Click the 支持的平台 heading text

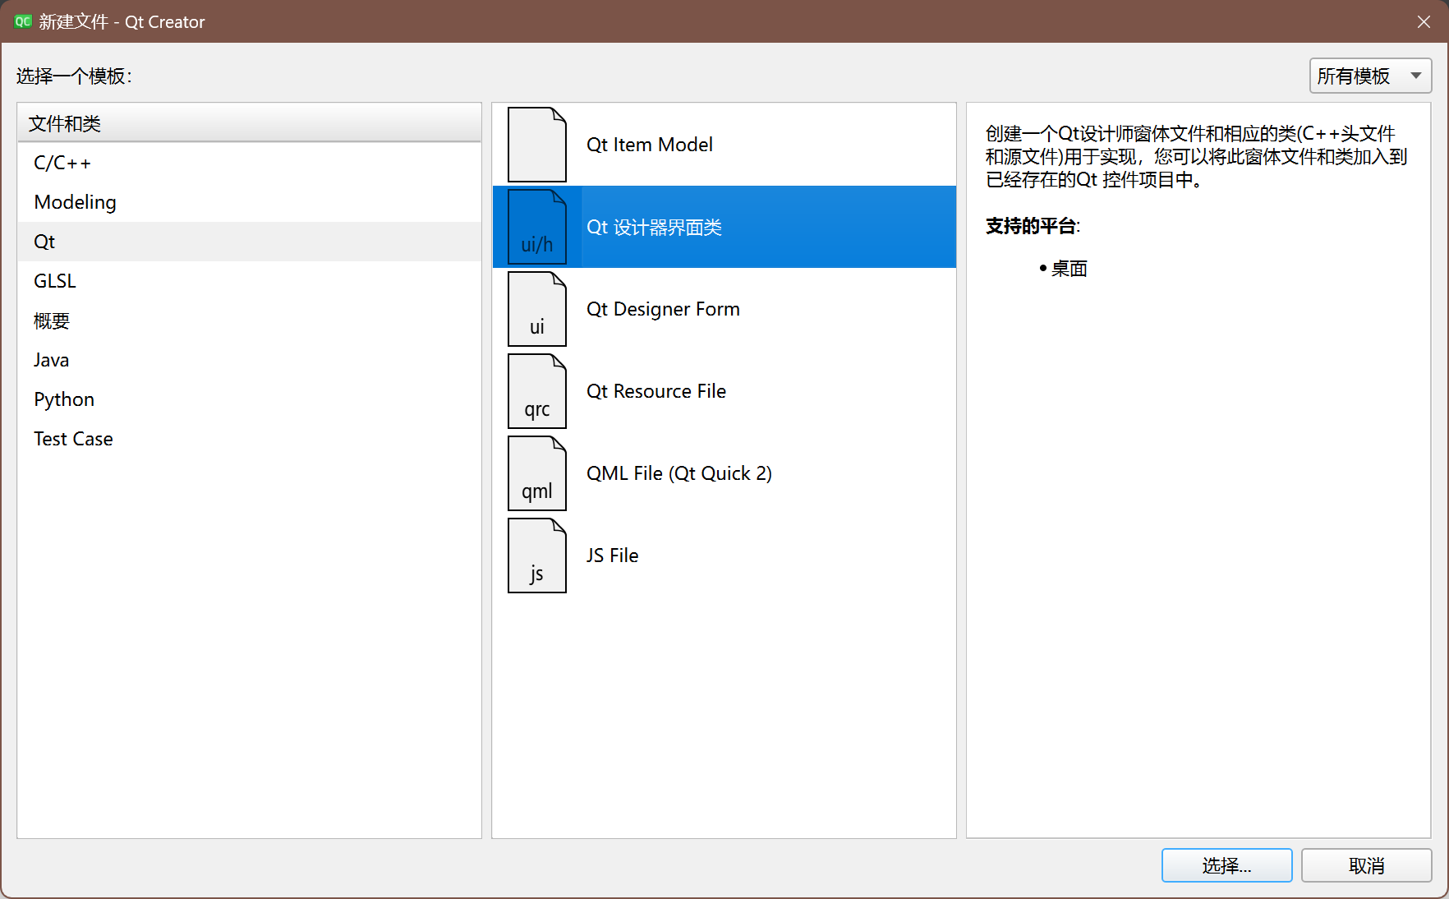coord(1032,226)
